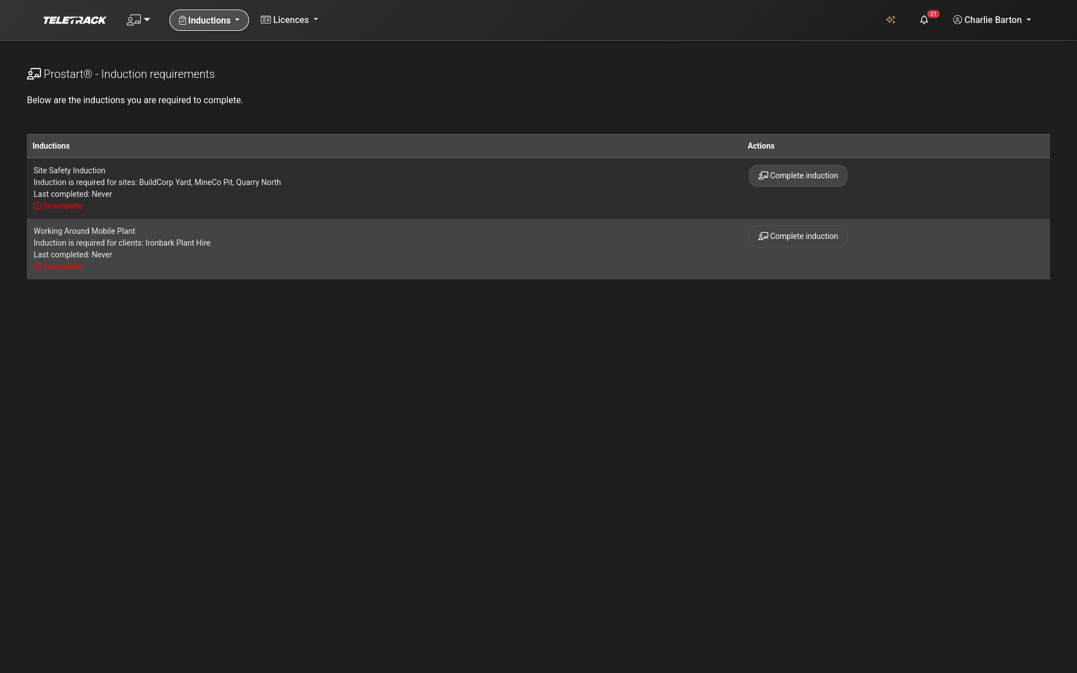The width and height of the screenshot is (1077, 673).
Task: Click the Teletrack logo
Action: coord(75,20)
